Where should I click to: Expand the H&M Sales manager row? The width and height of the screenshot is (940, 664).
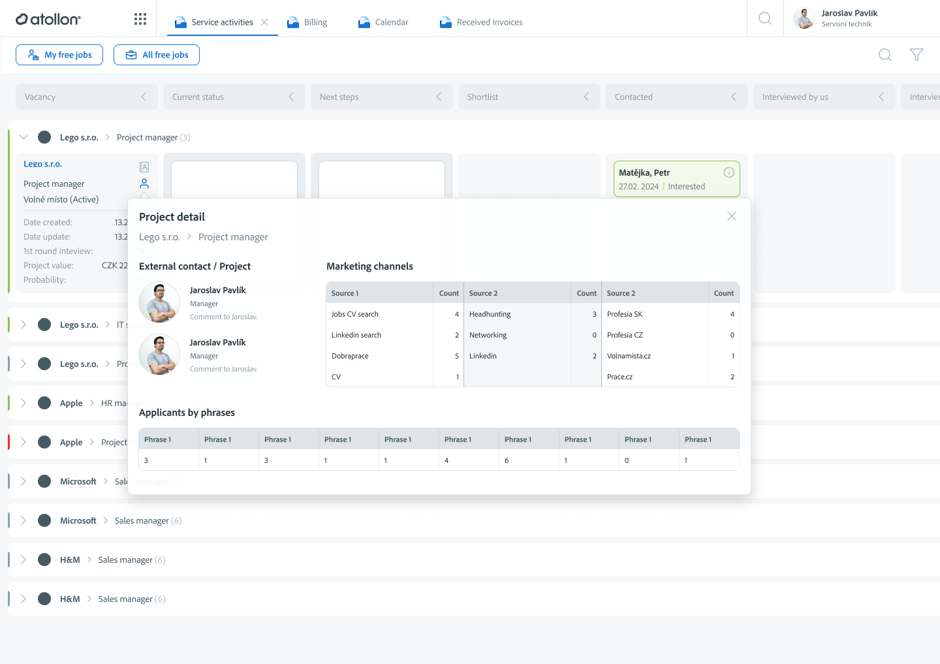click(24, 560)
